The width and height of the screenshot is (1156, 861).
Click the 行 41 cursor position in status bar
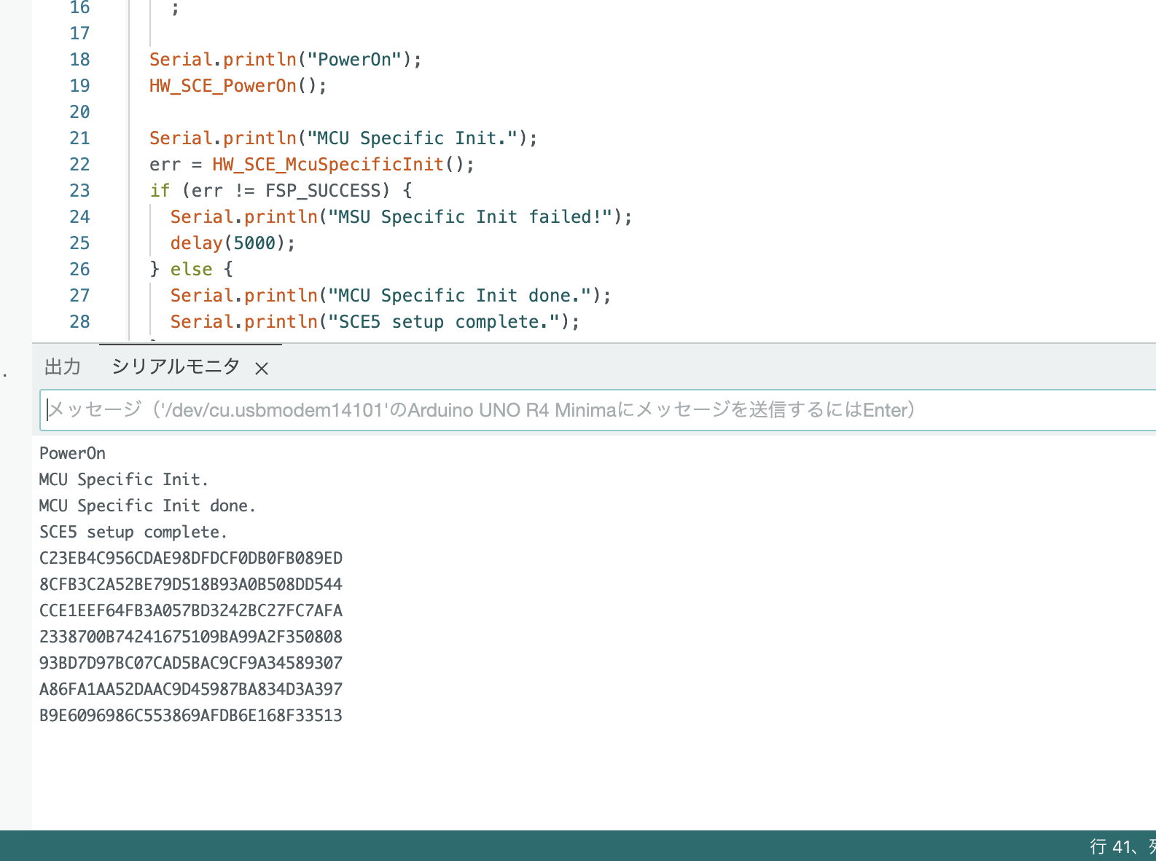pyautogui.click(x=1122, y=846)
